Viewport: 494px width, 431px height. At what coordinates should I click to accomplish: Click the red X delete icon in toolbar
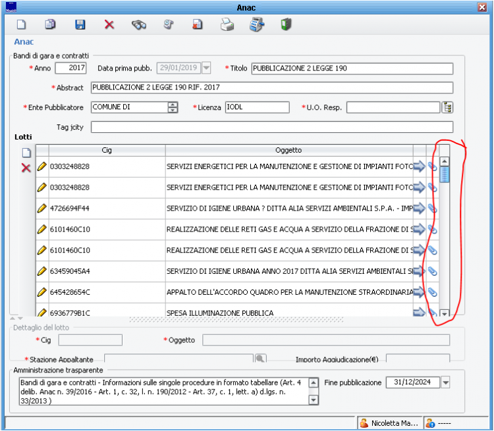pyautogui.click(x=109, y=25)
